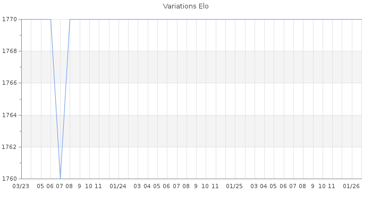This screenshot has width=372, height=212.
Task: Select the 01/25 date on the x-axis
Action: pos(234,186)
